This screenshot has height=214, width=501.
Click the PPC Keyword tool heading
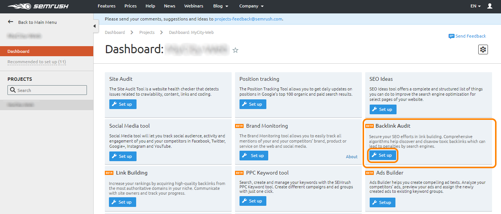click(267, 173)
